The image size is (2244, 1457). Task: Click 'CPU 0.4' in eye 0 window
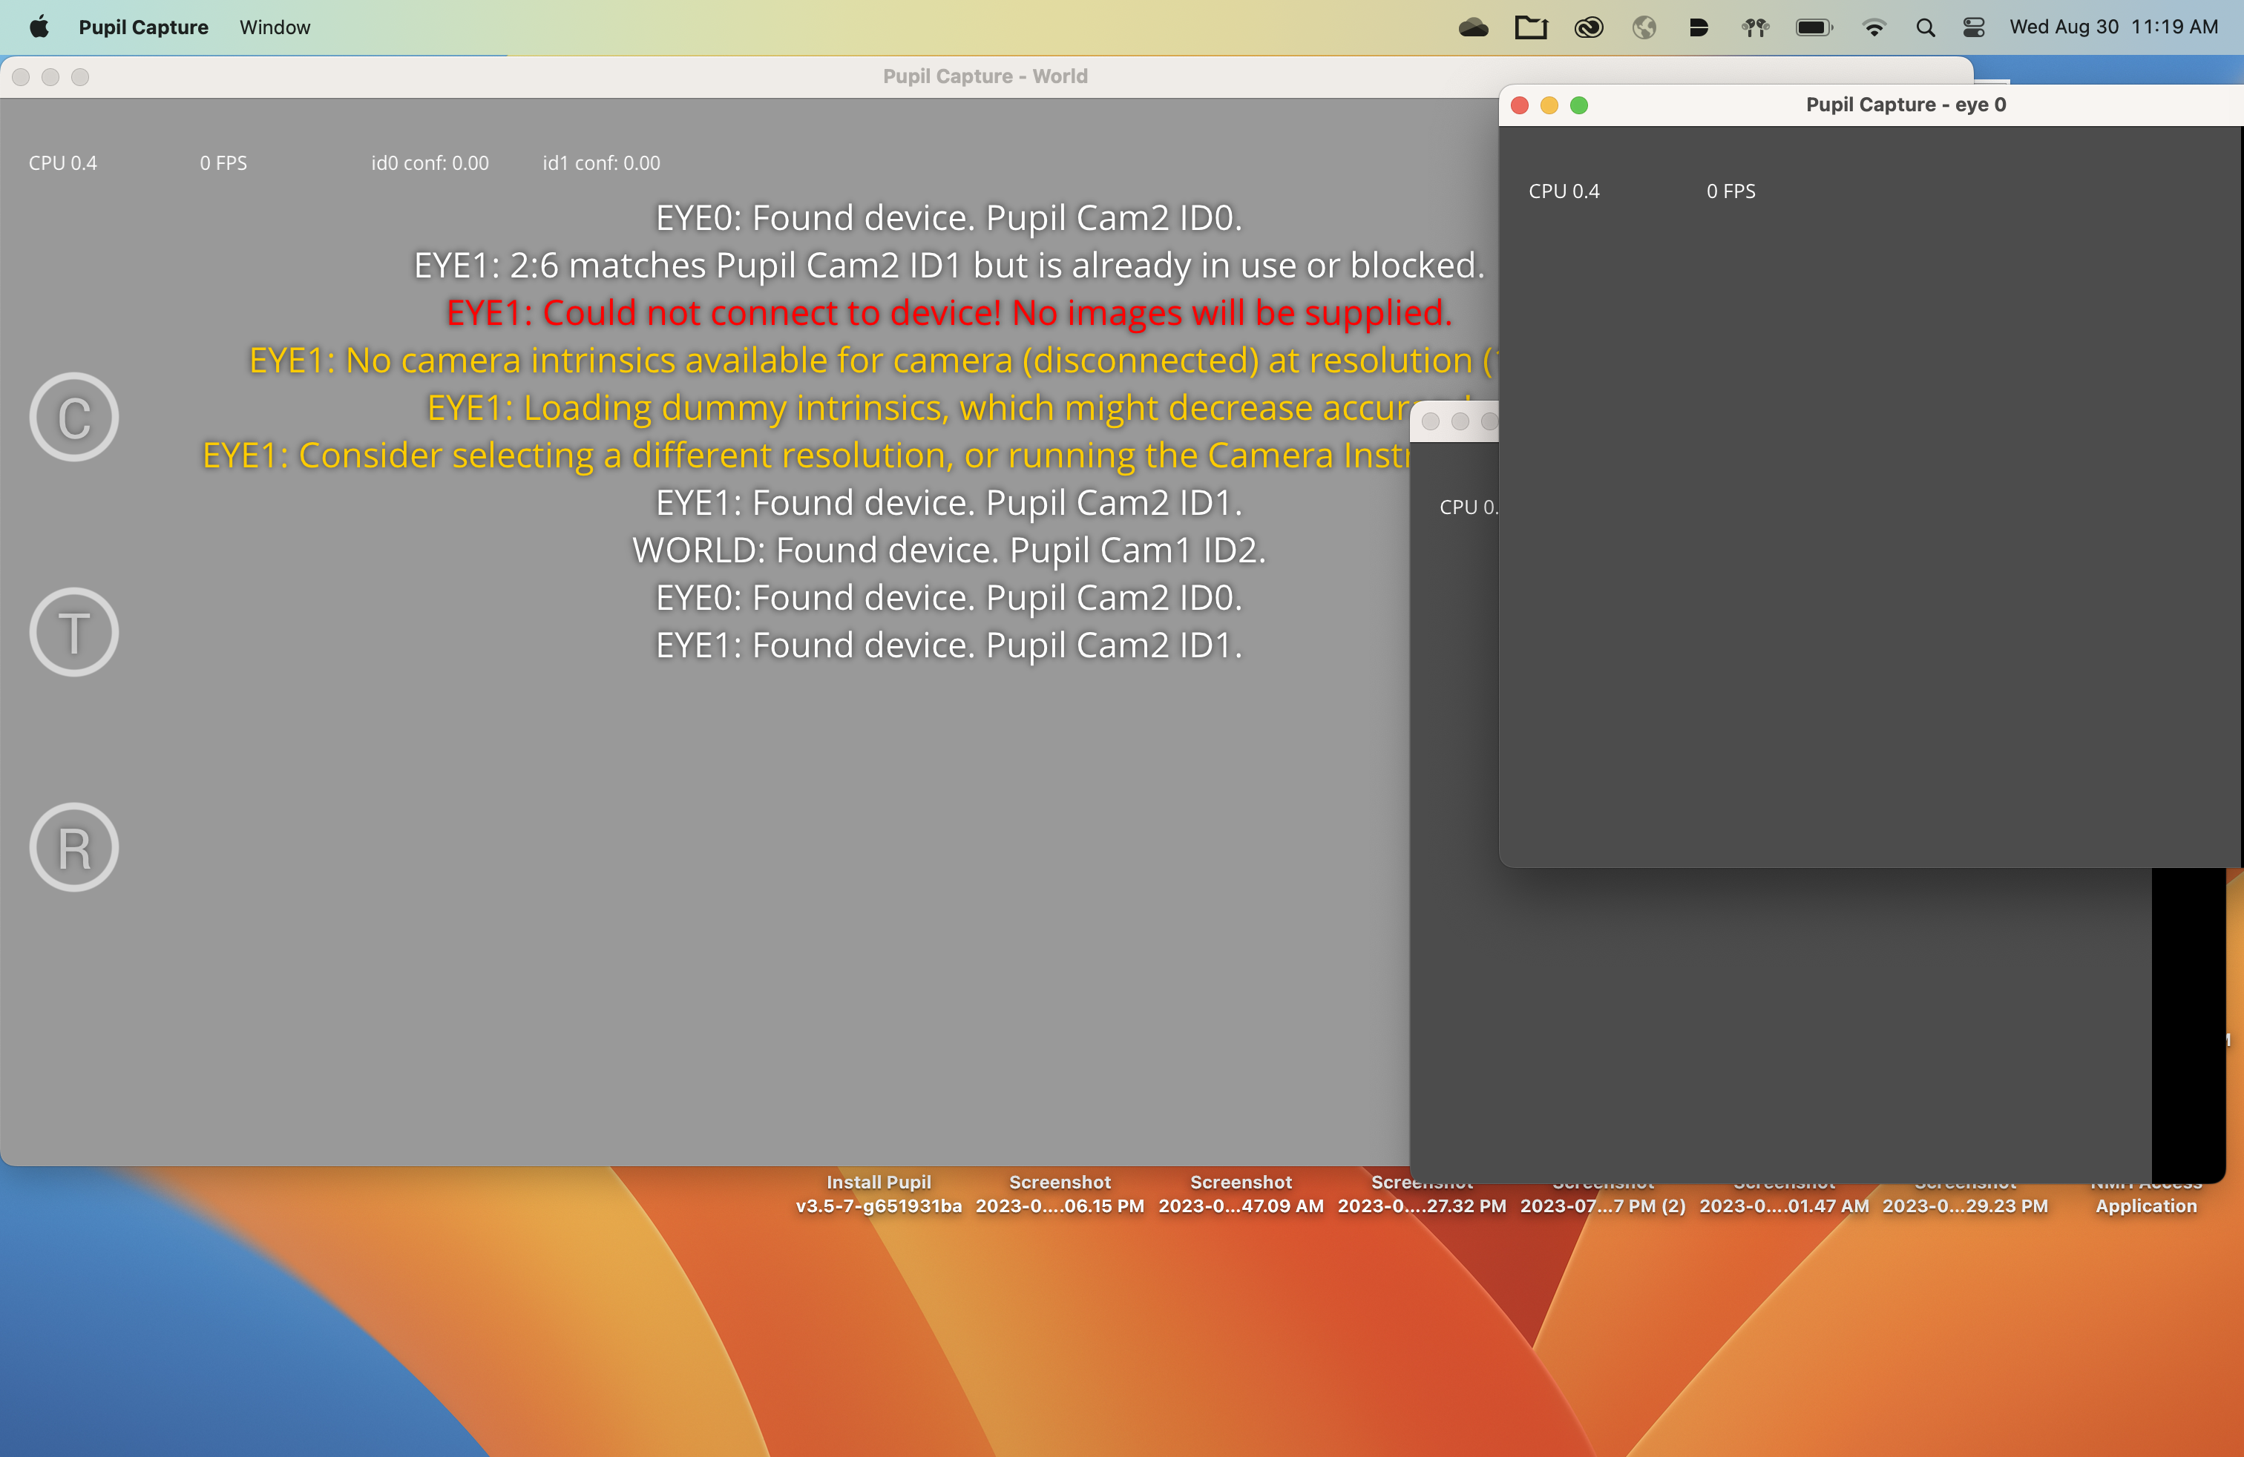1564,191
